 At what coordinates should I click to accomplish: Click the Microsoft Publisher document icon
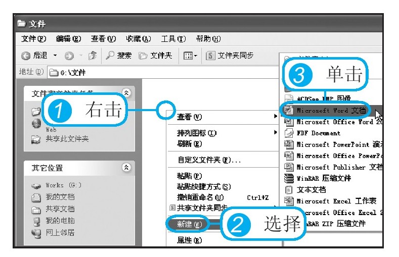tap(289, 167)
